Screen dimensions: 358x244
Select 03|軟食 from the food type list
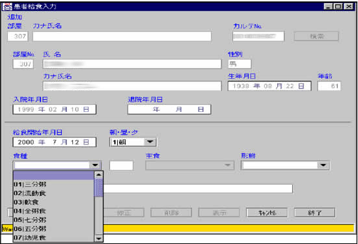(53, 202)
